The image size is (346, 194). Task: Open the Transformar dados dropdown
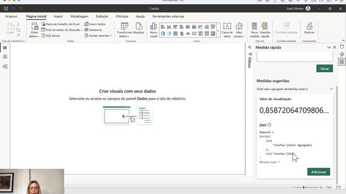click(x=124, y=30)
